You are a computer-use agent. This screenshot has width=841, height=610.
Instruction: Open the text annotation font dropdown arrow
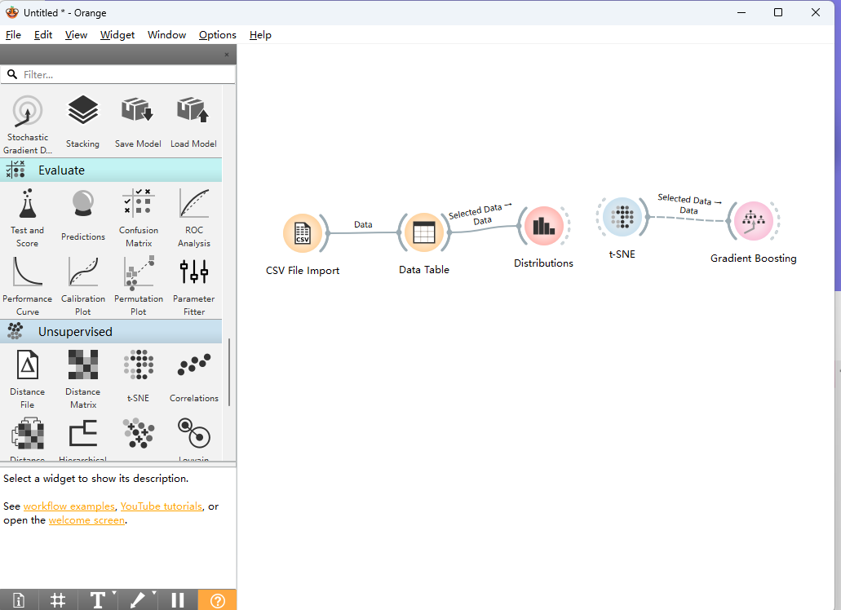(x=114, y=593)
